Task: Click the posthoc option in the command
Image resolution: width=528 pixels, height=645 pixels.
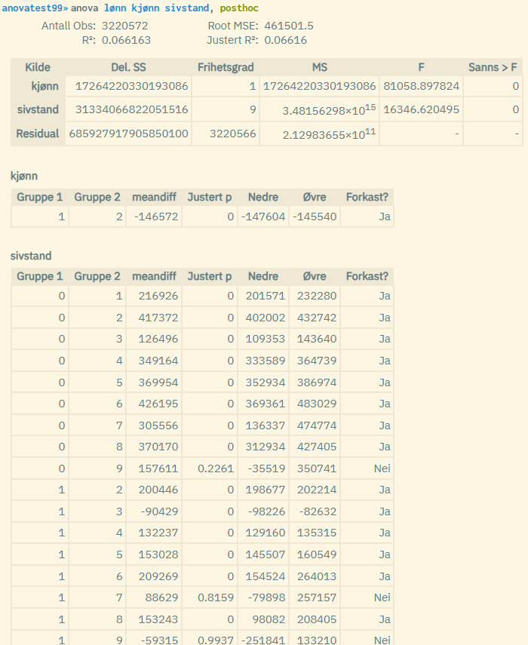Action: (241, 8)
